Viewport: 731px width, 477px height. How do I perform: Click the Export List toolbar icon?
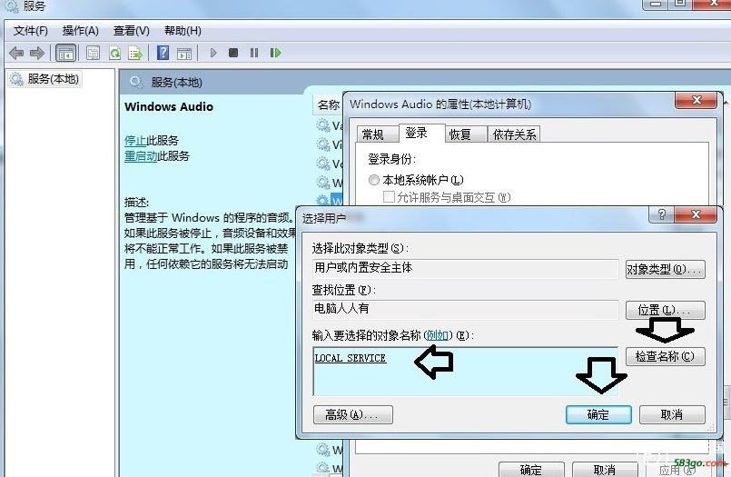(135, 54)
